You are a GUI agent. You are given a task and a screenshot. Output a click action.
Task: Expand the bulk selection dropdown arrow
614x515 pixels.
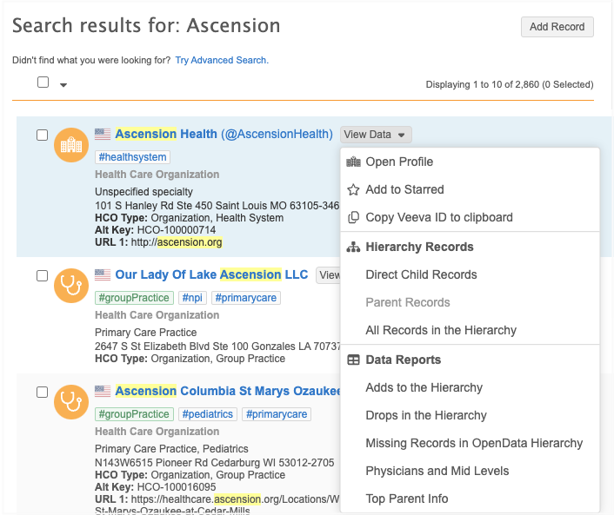[x=63, y=84]
